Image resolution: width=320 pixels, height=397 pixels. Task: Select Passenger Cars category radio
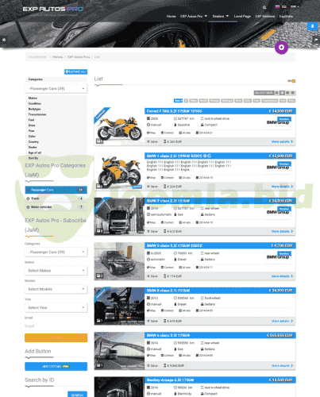pos(28,190)
